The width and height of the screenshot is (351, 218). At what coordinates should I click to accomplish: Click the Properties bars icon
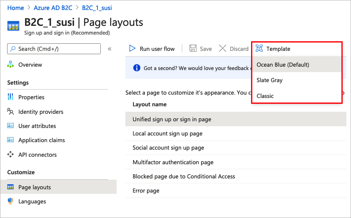[11, 97]
